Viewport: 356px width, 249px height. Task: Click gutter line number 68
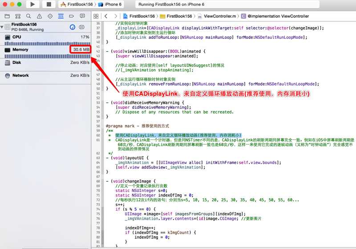click(x=98, y=181)
